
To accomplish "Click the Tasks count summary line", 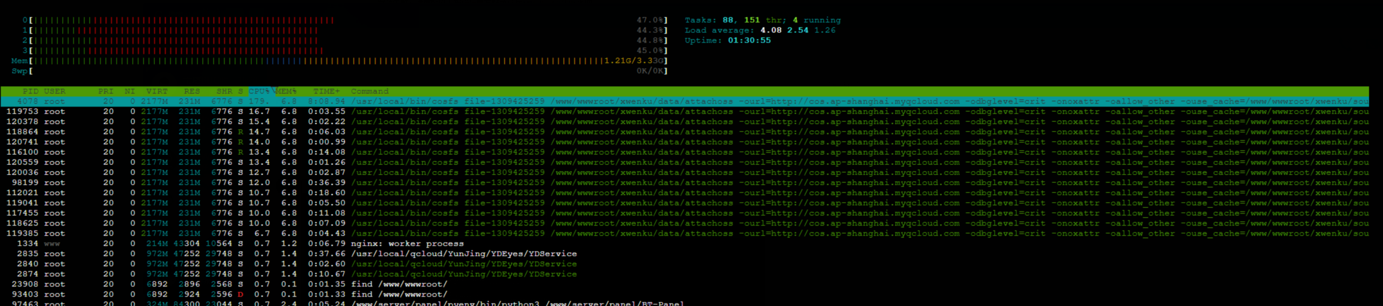I will click(763, 20).
